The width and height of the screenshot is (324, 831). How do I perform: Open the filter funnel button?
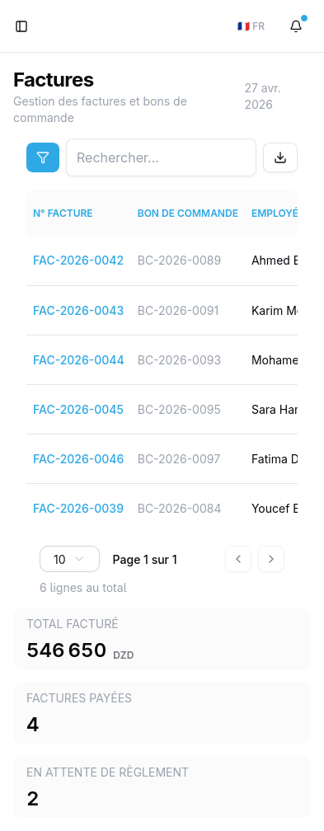(x=43, y=157)
